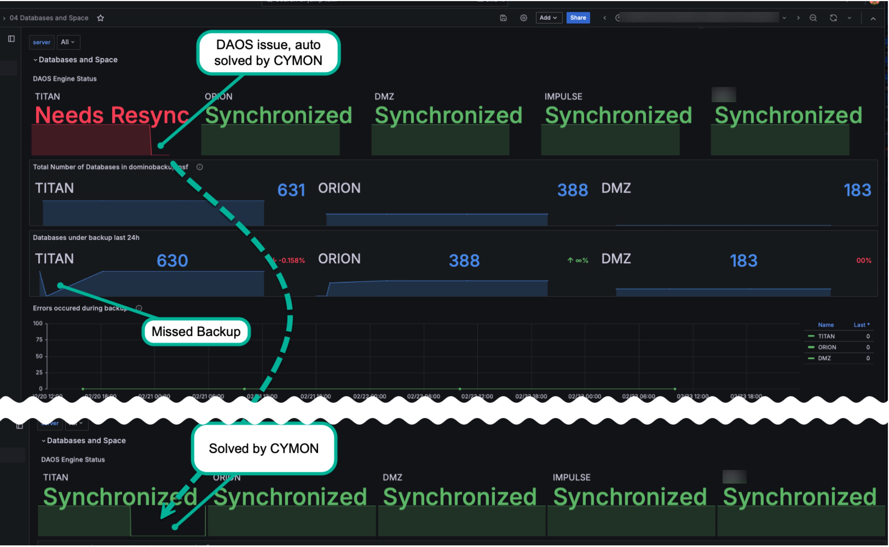This screenshot has height=547, width=889.
Task: Toggle the left sidebar panel icon
Action: click(11, 39)
